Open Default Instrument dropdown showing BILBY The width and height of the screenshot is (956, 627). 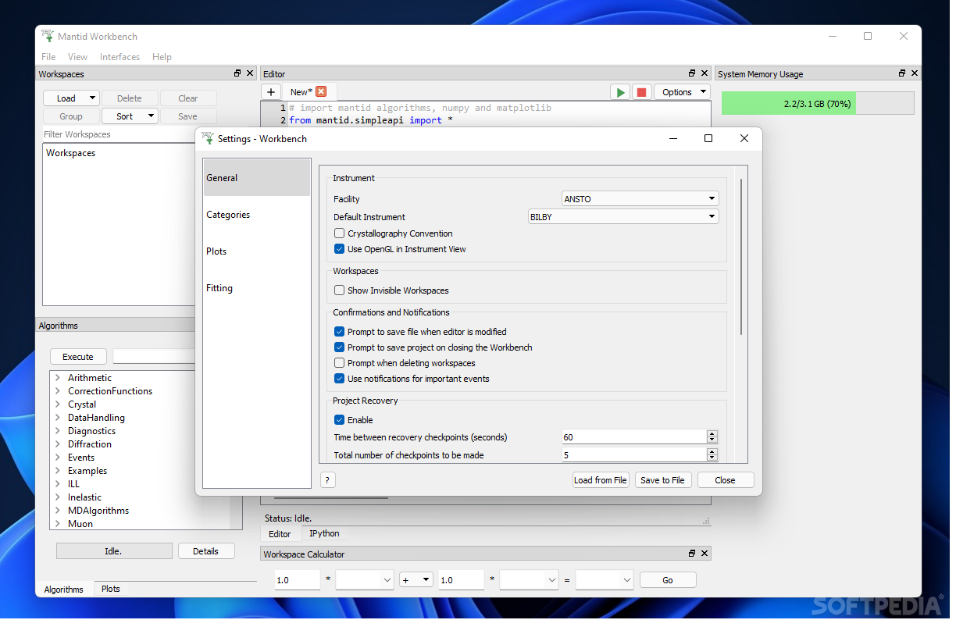(x=623, y=217)
